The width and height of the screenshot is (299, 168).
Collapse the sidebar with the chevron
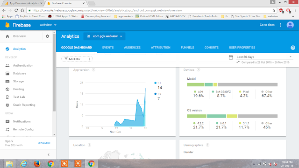tap(49, 154)
